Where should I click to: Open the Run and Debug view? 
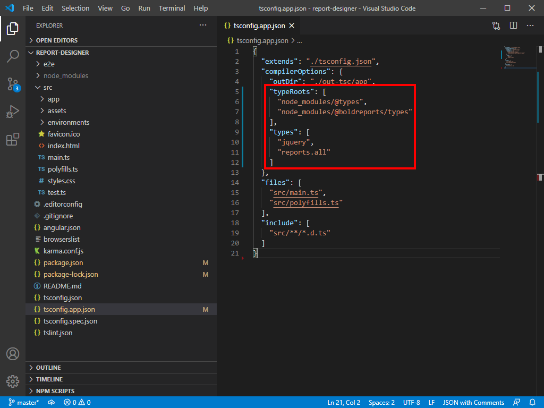tap(13, 112)
